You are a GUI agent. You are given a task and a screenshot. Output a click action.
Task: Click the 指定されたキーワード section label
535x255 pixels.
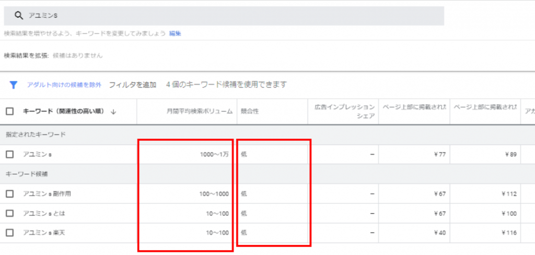36,135
